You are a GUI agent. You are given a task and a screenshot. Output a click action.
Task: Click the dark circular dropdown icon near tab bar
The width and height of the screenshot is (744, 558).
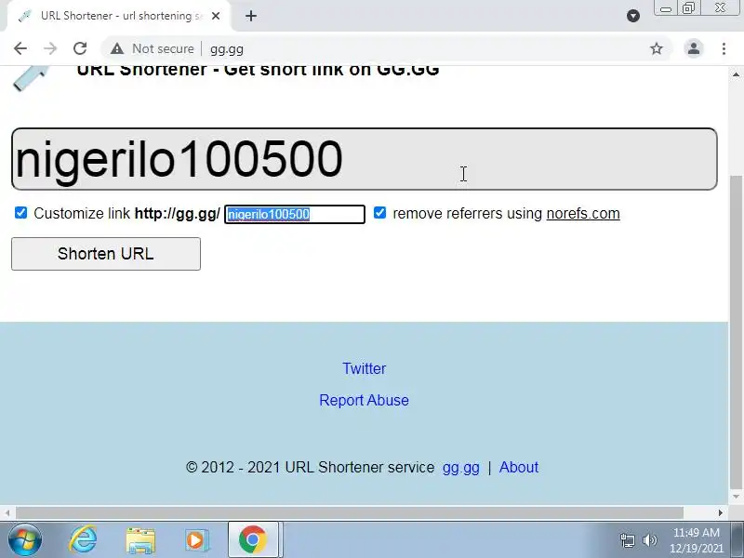click(633, 16)
